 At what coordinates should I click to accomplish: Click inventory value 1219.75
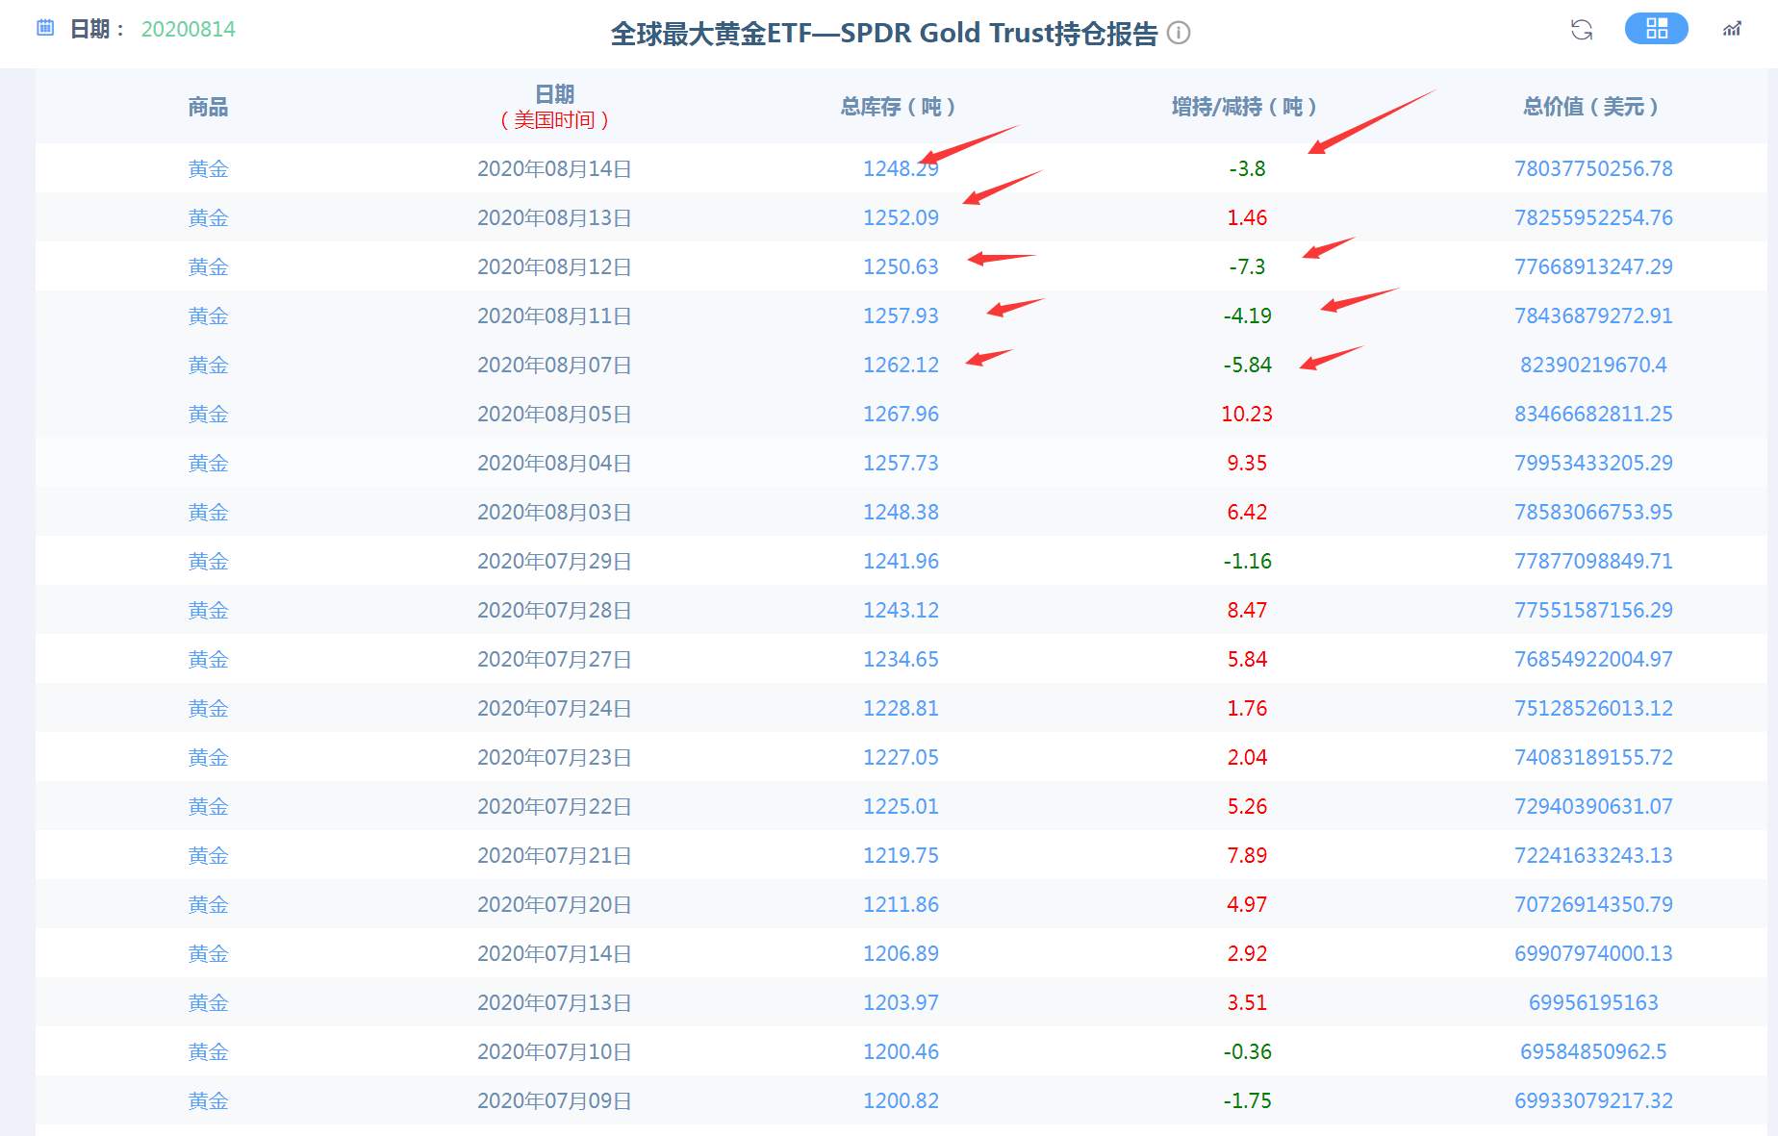click(x=901, y=856)
